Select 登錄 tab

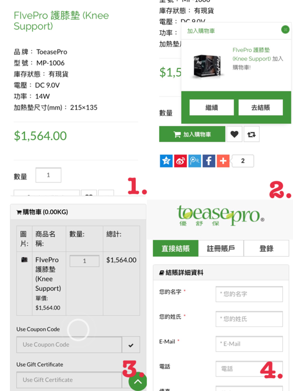[x=267, y=248]
